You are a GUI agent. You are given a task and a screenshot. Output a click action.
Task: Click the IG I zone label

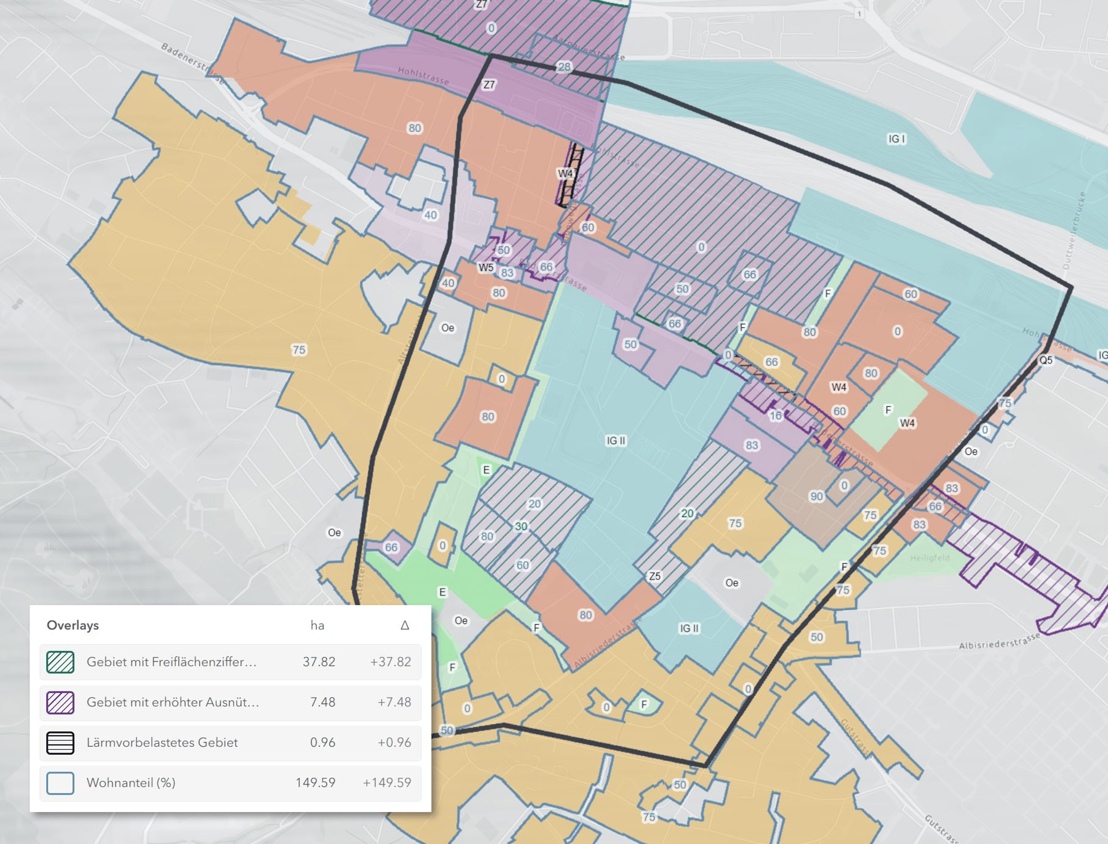(x=897, y=139)
